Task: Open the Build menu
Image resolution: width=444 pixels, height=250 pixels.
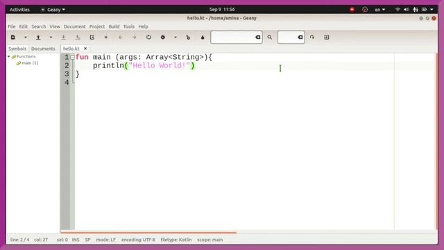Action: coord(114,26)
